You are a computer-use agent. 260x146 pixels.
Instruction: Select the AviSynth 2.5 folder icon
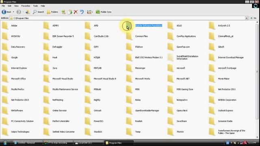click(x=212, y=26)
